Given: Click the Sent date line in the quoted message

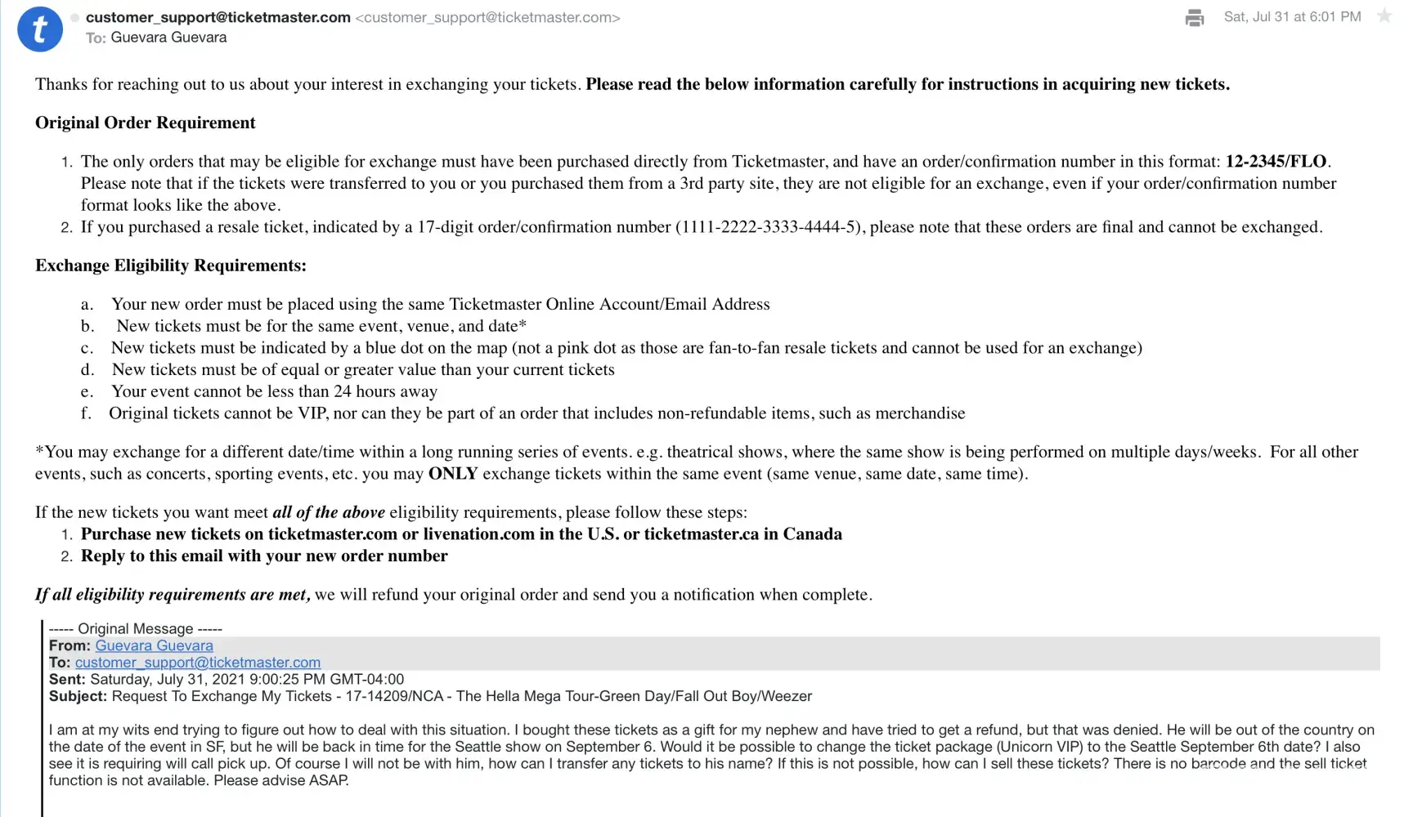Looking at the screenshot, I should point(227,679).
